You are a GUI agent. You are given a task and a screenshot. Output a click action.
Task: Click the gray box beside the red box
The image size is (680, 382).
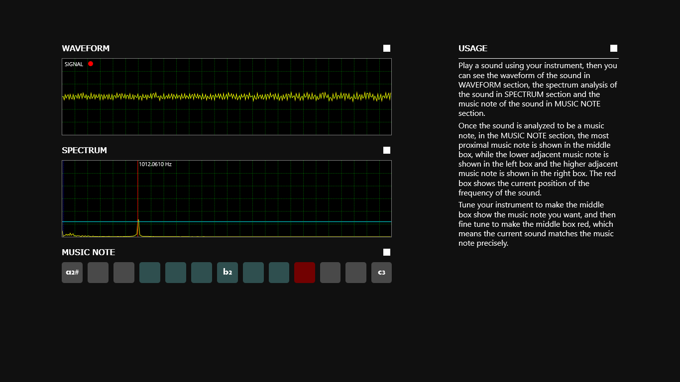pos(330,272)
